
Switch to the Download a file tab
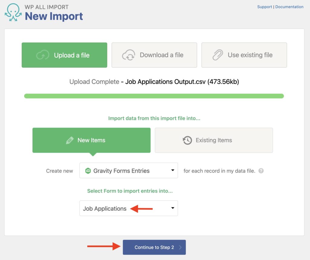point(154,55)
